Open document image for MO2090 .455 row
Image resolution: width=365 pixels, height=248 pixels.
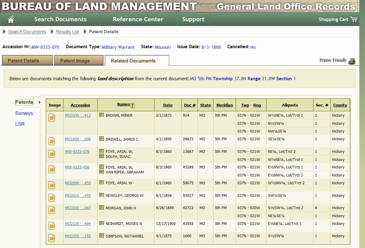52,185
